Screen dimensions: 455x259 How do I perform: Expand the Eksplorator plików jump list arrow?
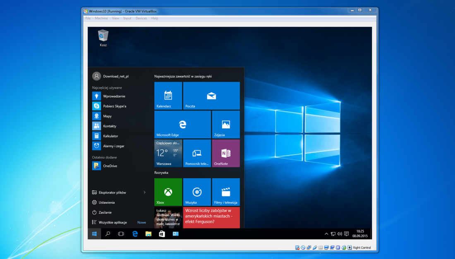144,193
